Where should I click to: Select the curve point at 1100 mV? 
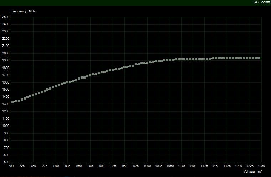(x=193, y=59)
